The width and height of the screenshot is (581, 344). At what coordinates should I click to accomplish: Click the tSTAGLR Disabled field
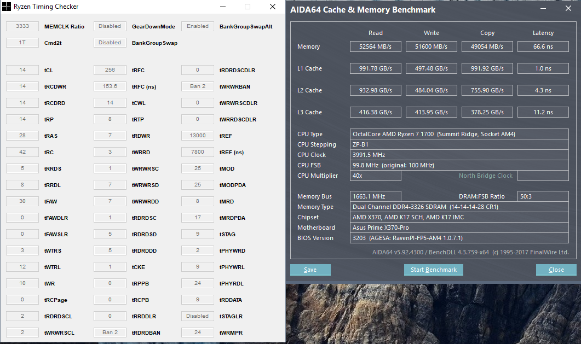(x=198, y=316)
